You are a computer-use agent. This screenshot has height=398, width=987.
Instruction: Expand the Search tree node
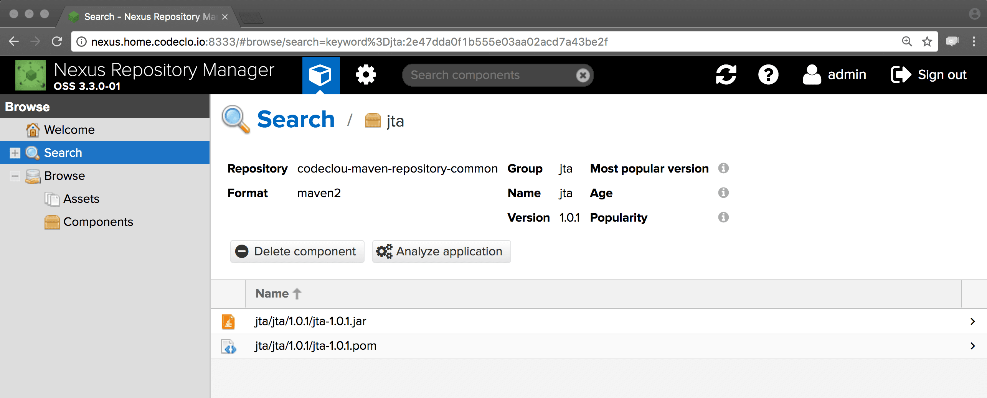tap(15, 153)
